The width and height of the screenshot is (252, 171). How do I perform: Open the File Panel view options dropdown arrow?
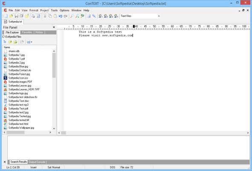pyautogui.click(x=32, y=42)
